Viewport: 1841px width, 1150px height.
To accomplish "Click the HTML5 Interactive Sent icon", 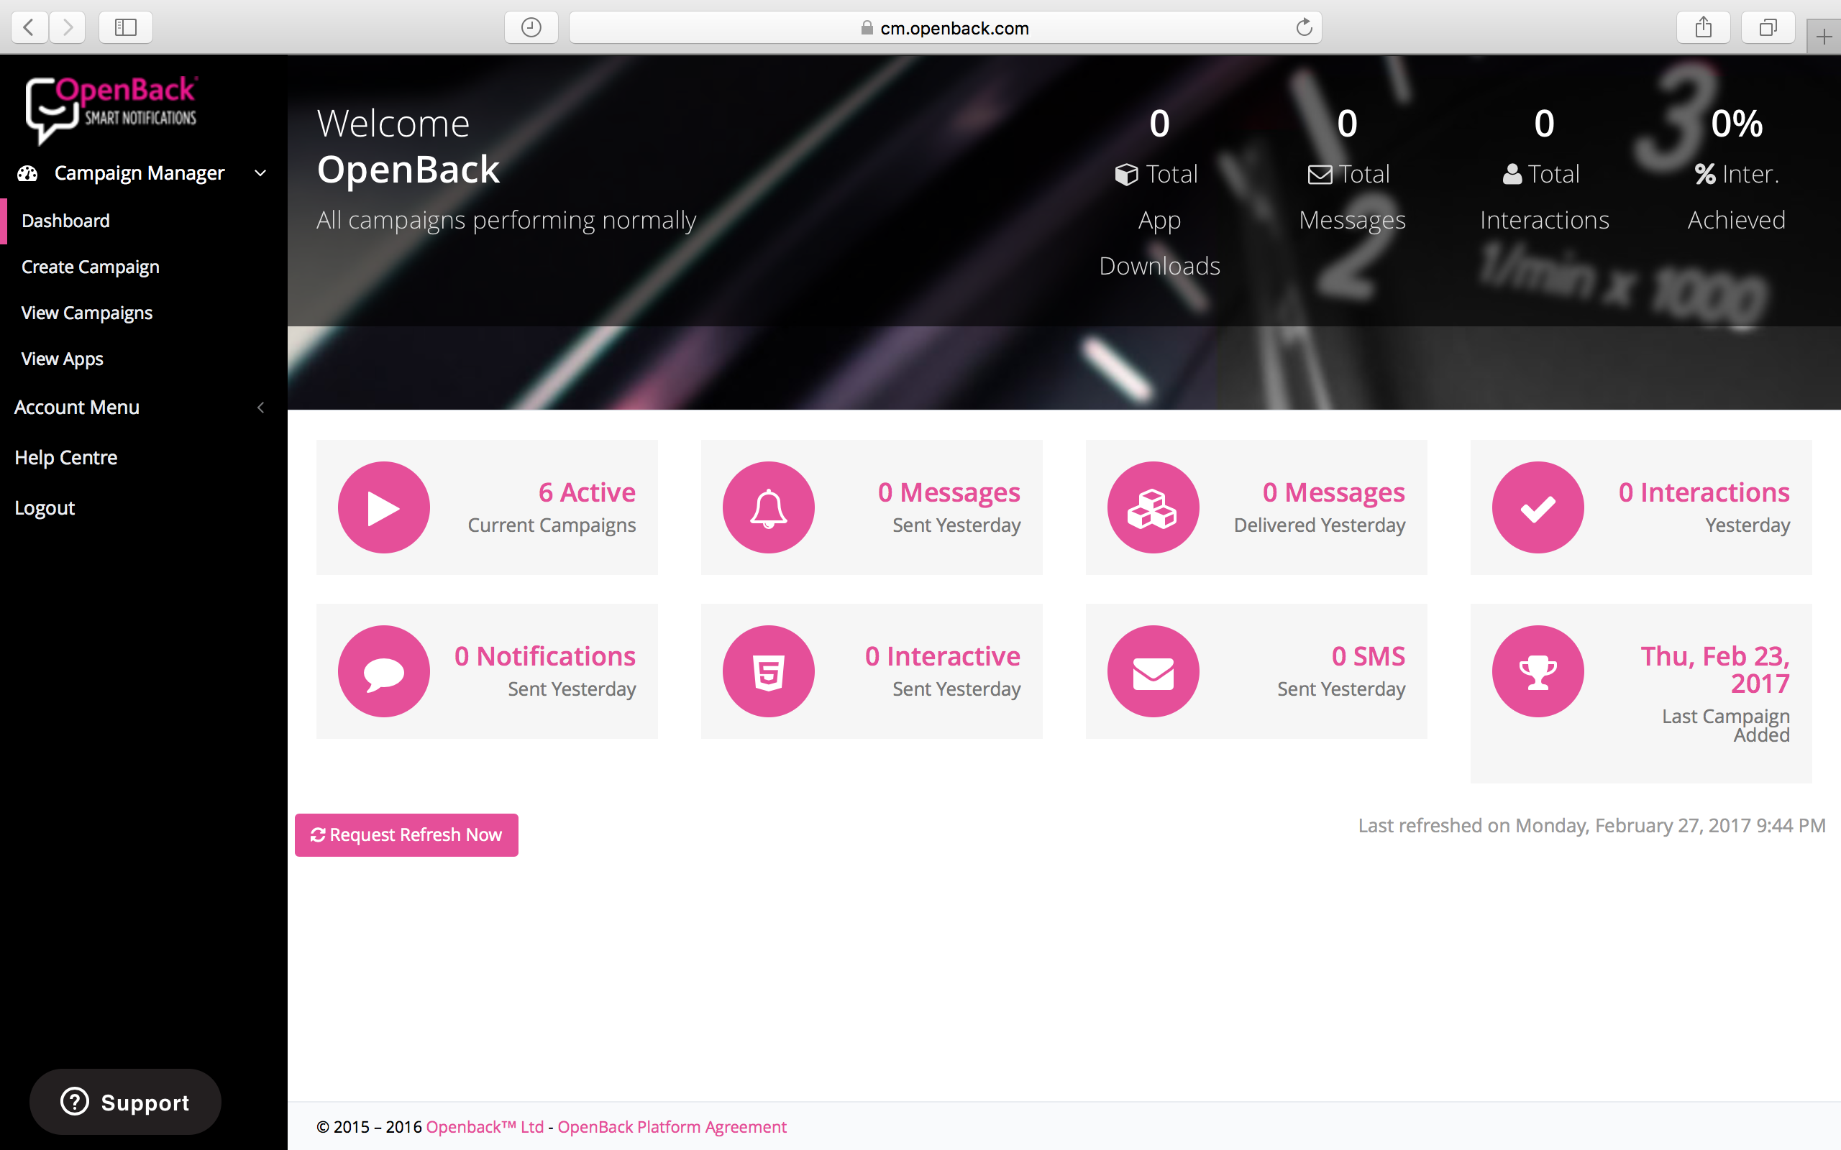I will [768, 671].
